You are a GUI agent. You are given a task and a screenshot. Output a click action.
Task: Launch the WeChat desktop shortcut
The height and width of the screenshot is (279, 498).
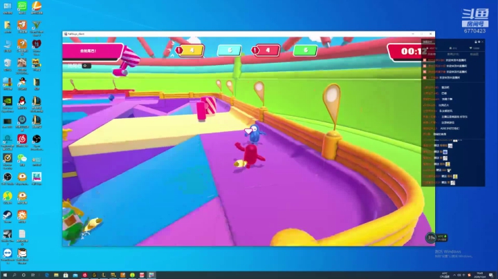click(22, 159)
